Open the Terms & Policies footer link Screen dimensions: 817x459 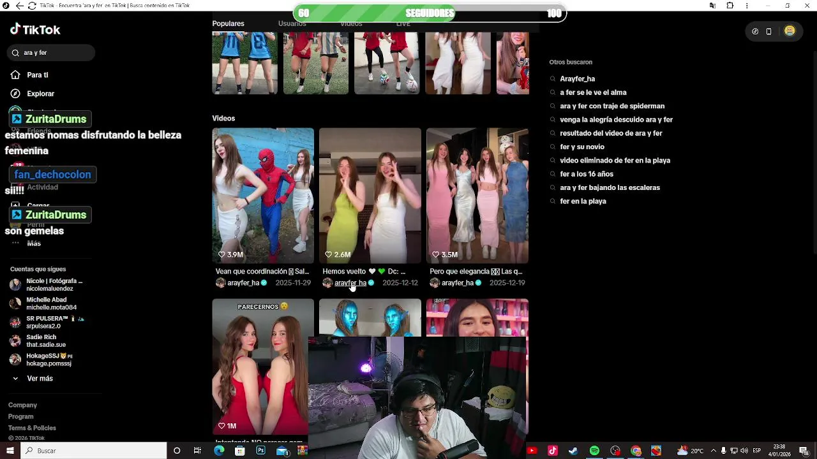[x=32, y=428]
